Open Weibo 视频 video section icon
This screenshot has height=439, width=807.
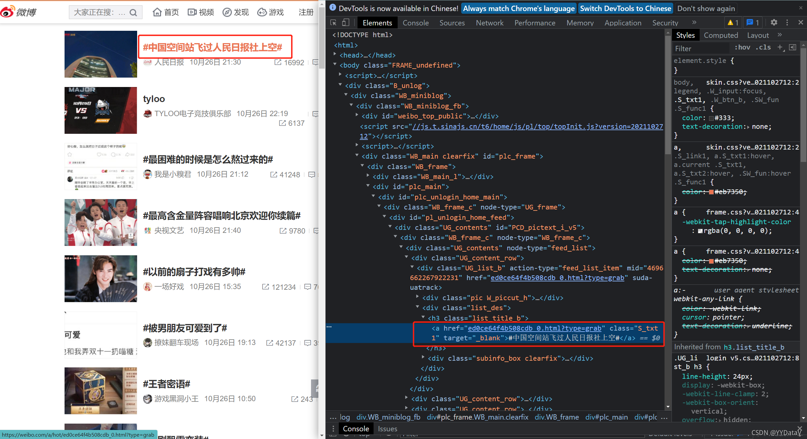pos(192,12)
